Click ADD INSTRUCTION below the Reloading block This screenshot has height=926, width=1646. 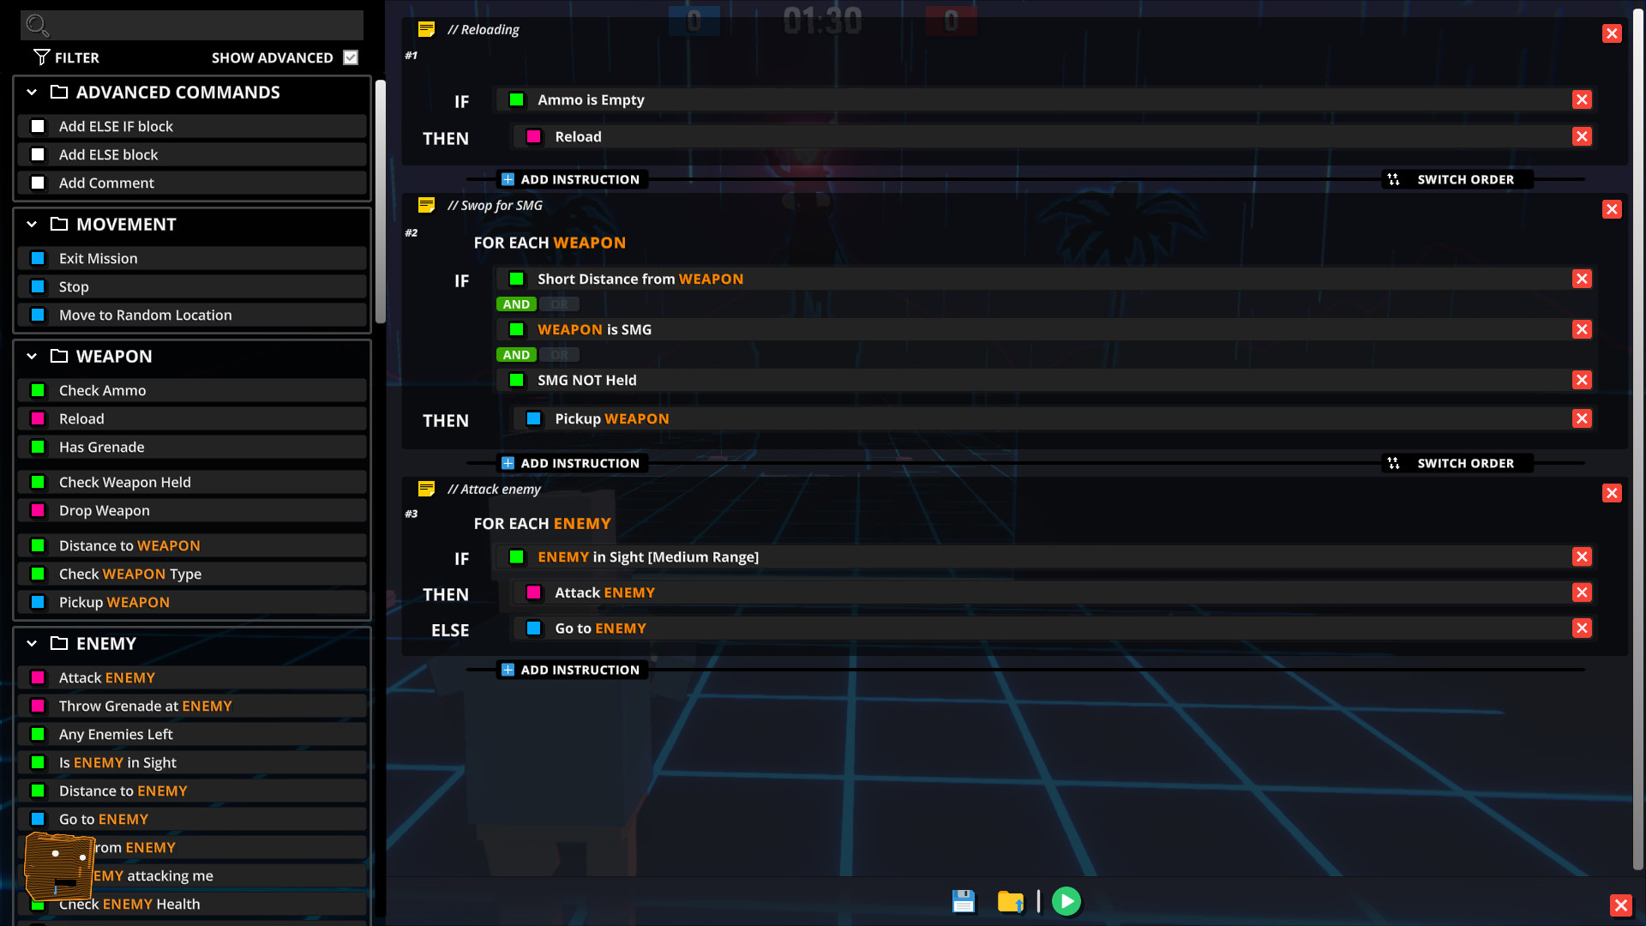[x=572, y=179]
